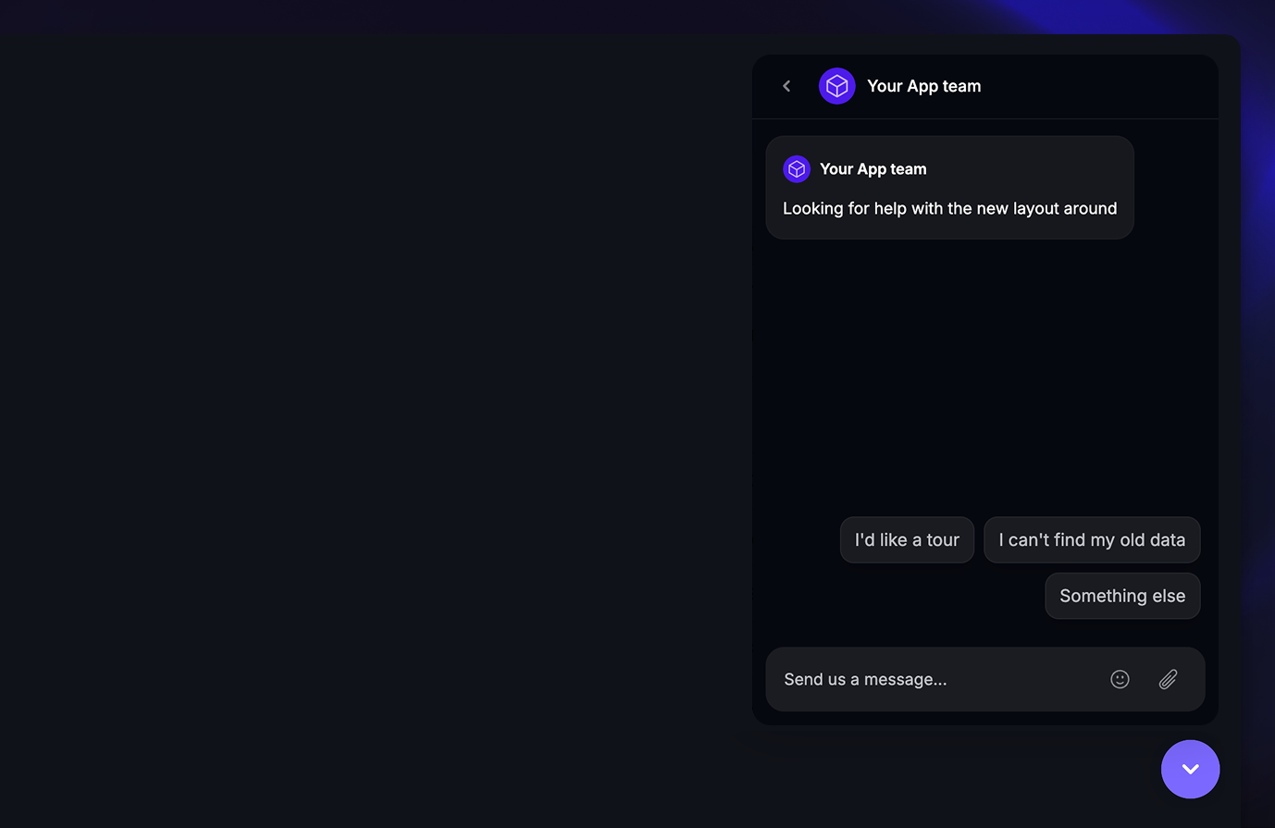Click the empty conversation area below the message
Image resolution: width=1275 pixels, height=828 pixels.
(984, 370)
